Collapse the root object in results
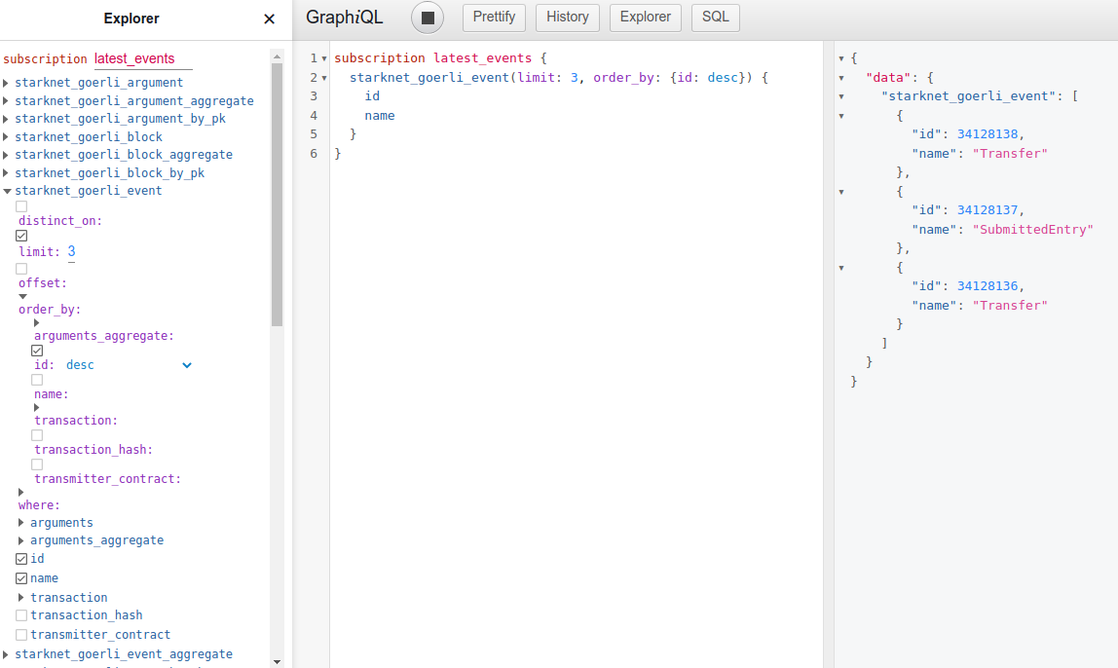This screenshot has width=1118, height=668. pos(841,58)
